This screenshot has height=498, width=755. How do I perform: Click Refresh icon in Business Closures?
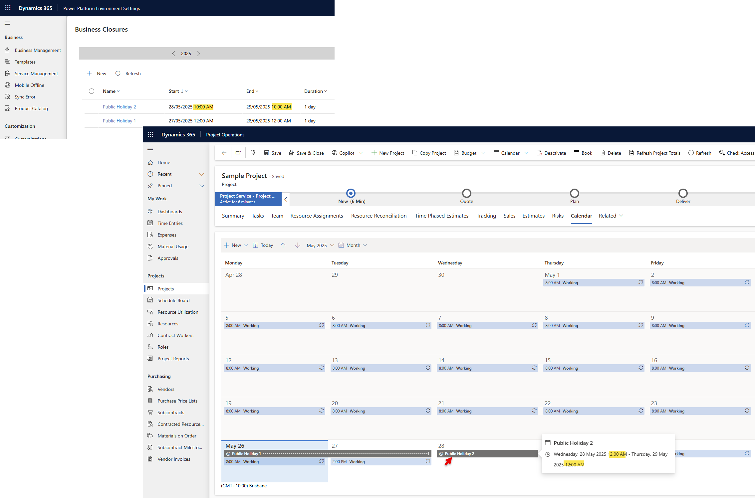click(118, 73)
